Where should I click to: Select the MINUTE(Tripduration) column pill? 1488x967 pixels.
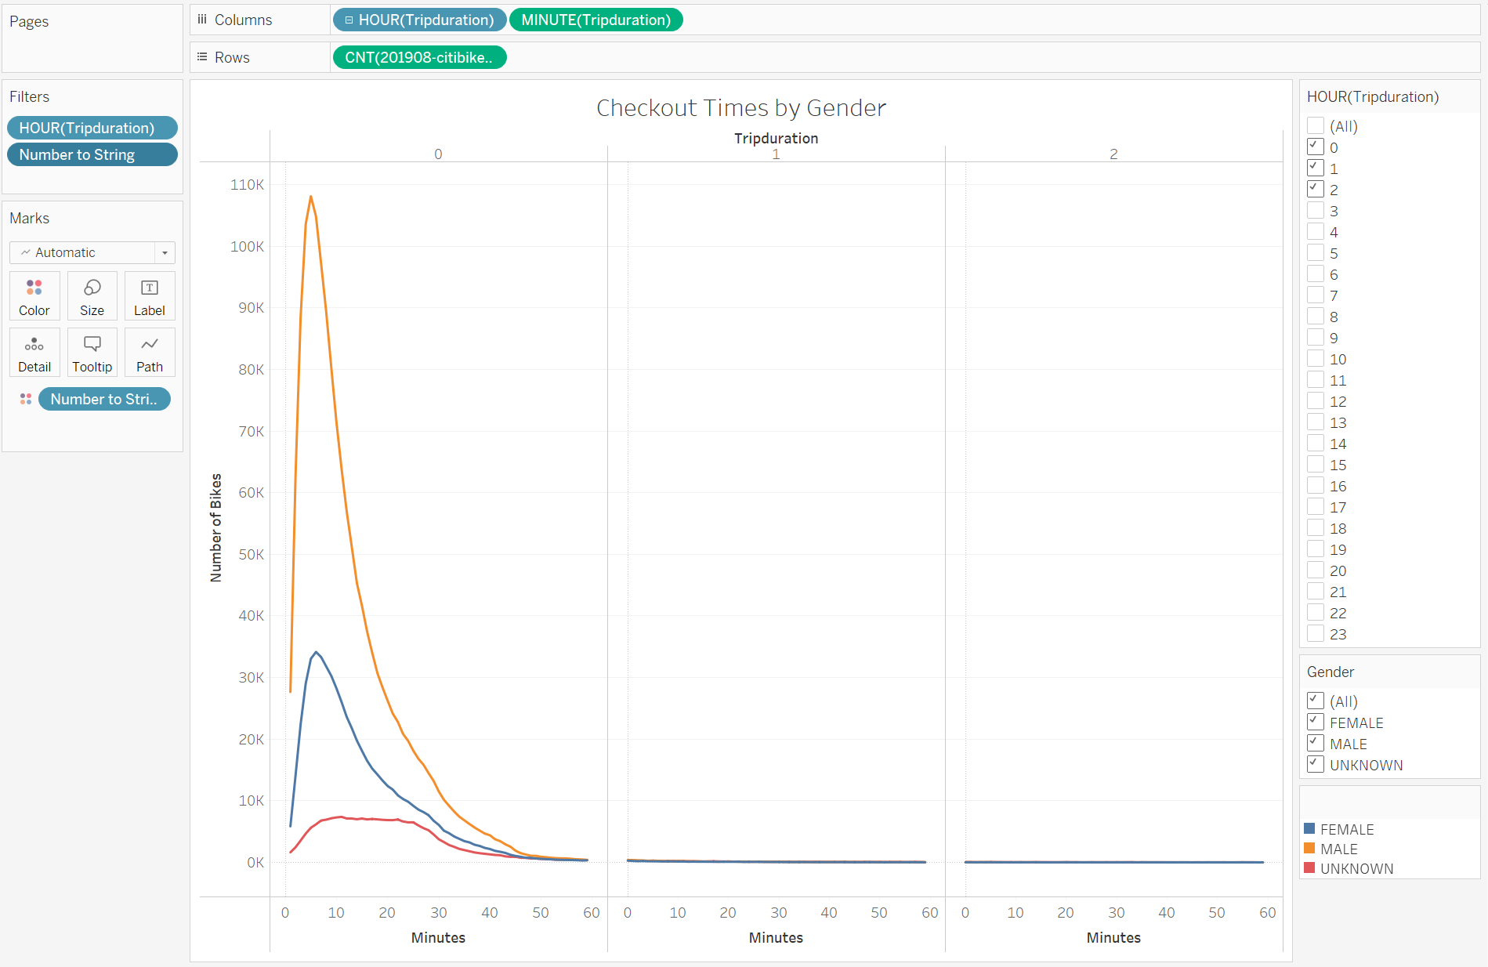(x=596, y=20)
